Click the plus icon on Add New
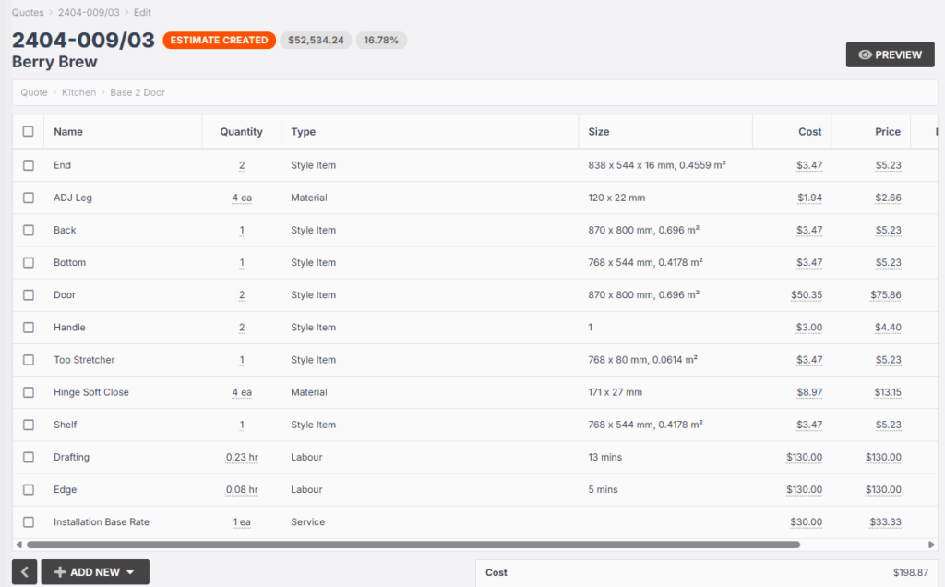 tap(60, 572)
